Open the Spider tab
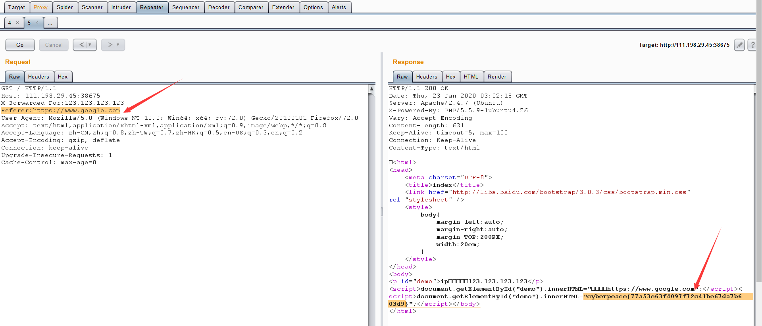This screenshot has width=762, height=326. (x=65, y=7)
